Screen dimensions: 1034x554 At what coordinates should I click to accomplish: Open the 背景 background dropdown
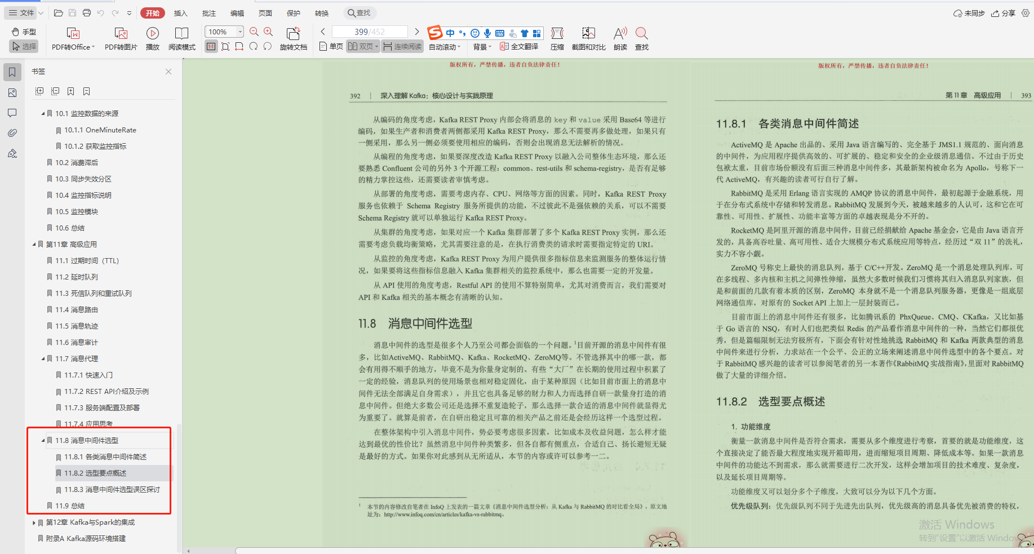point(482,47)
